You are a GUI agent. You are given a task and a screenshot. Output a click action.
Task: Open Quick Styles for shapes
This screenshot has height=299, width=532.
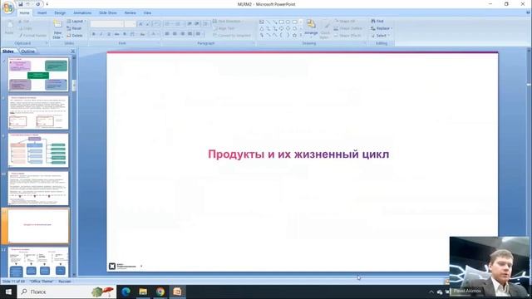[325, 31]
